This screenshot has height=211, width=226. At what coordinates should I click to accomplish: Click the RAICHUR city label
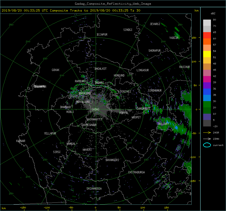click(x=185, y=67)
